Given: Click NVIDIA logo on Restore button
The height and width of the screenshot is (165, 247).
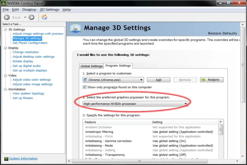Looking at the screenshot, I should 203,80.
